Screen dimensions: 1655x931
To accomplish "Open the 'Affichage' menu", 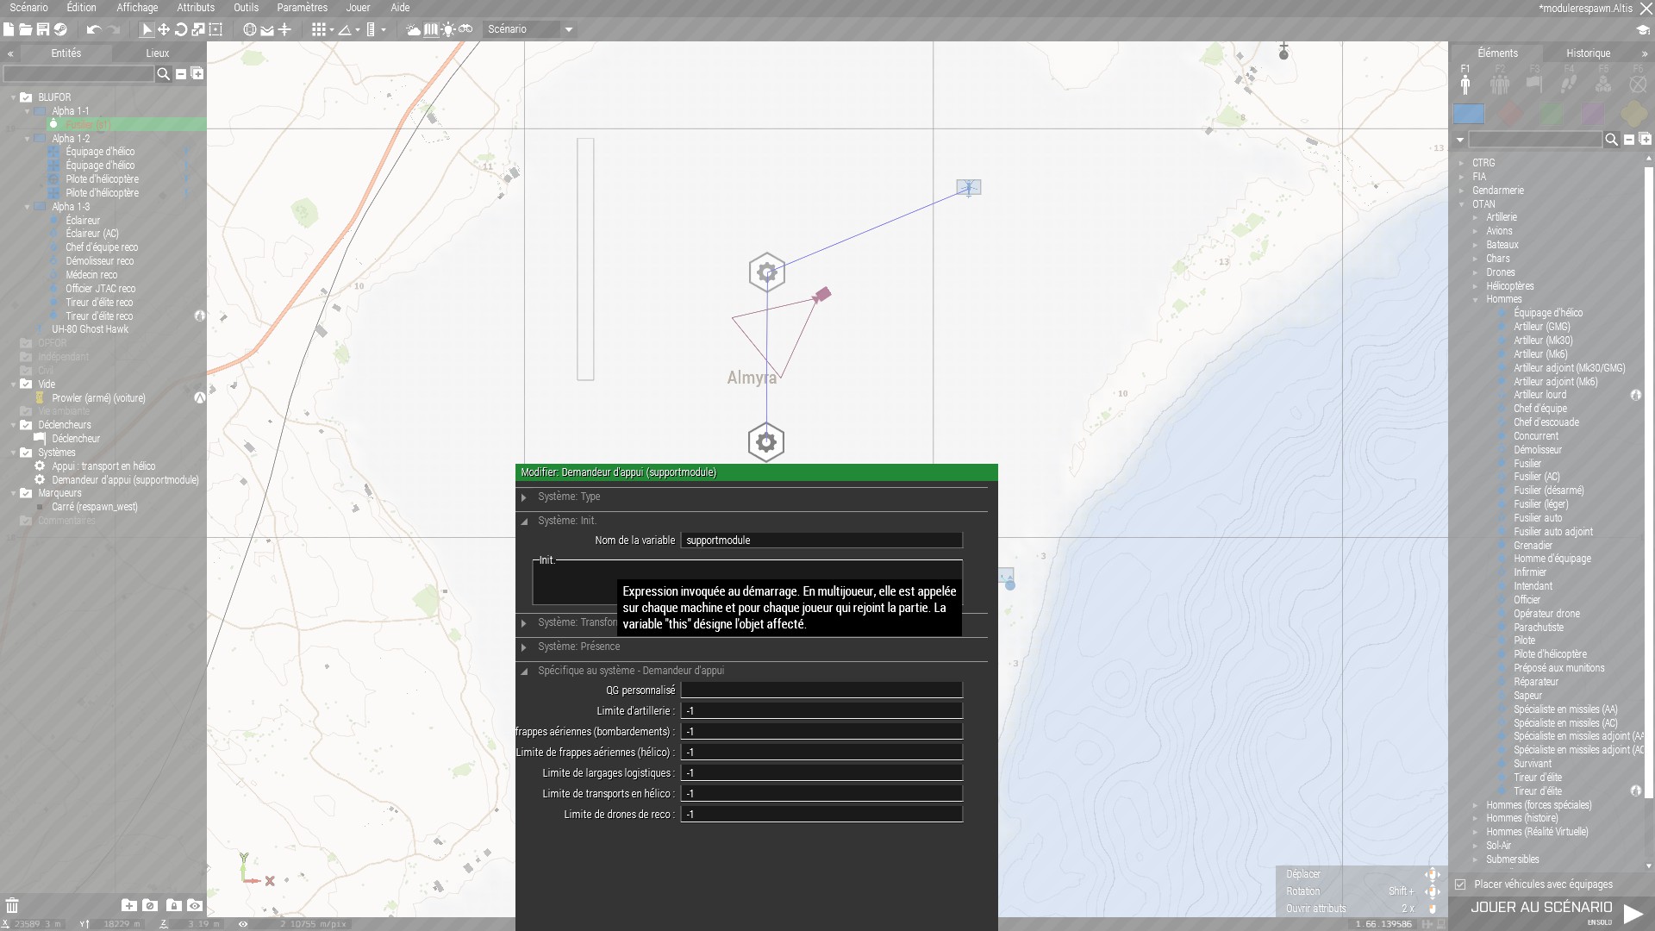I will (138, 8).
